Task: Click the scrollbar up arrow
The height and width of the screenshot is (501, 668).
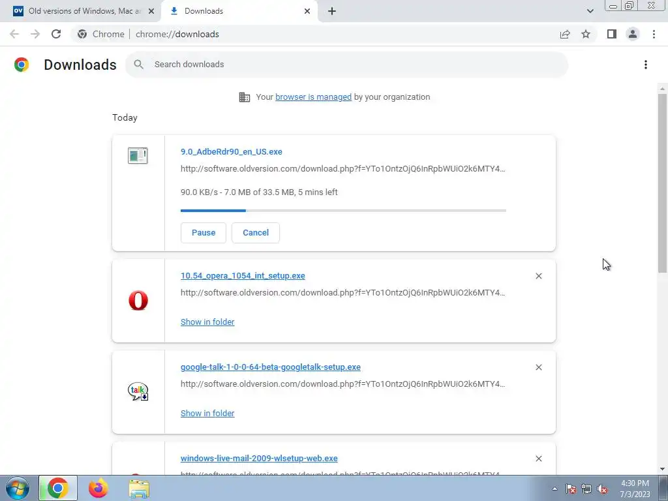Action: click(662, 89)
